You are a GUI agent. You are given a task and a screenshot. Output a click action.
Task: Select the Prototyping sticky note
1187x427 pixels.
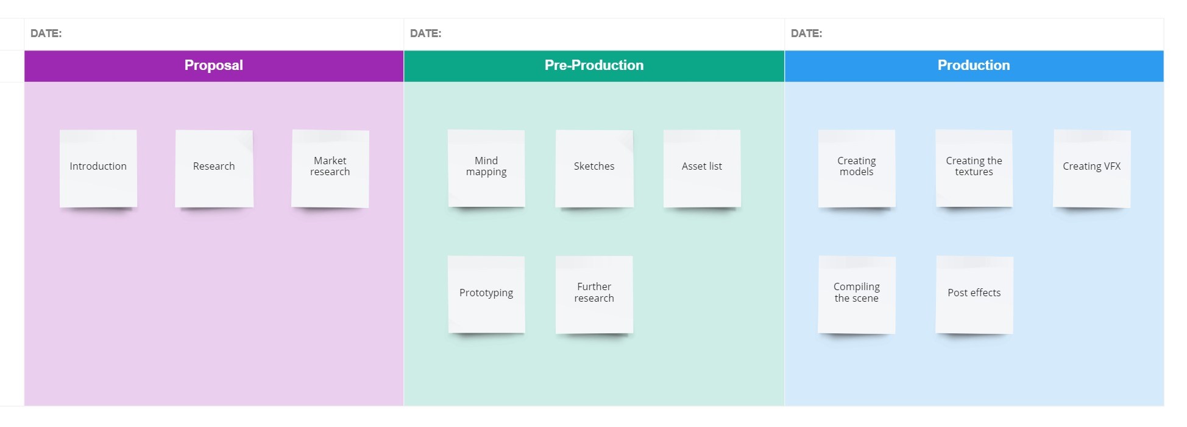(x=486, y=294)
